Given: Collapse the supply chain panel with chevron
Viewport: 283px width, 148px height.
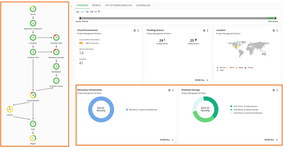Looking at the screenshot, I should tap(71, 7).
